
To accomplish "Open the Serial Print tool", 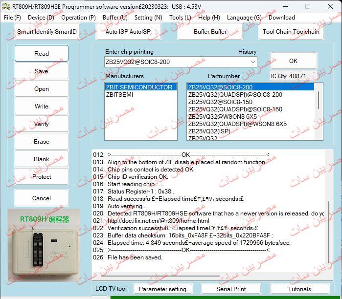I will coord(231,289).
